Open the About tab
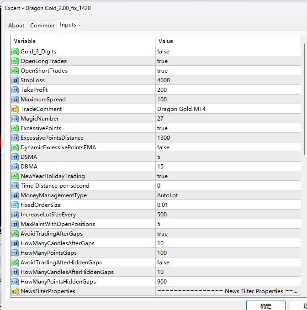The image size is (307, 310). pyautogui.click(x=16, y=26)
